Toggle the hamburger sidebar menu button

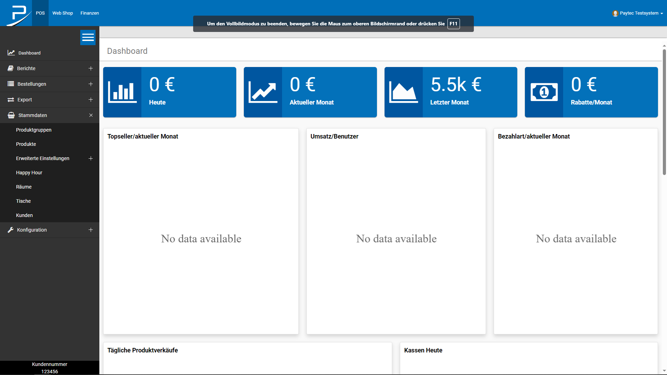(88, 37)
